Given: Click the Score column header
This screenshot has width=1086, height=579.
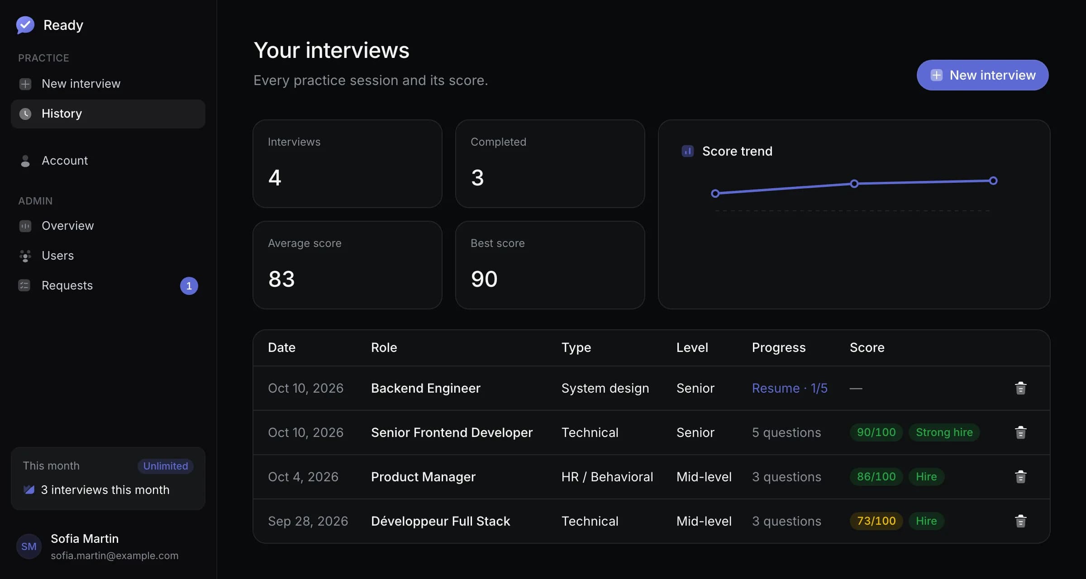Looking at the screenshot, I should (x=867, y=347).
